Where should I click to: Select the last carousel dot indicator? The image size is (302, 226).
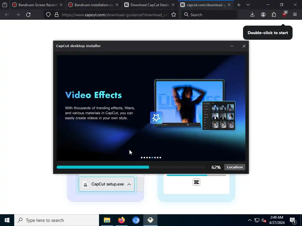click(160, 158)
